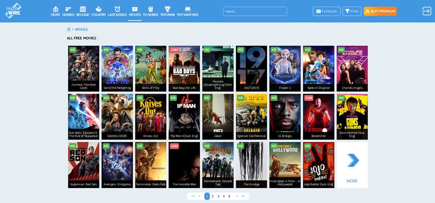The image size is (435, 203).
Task: Open the TV-Series nav item
Action: tap(150, 11)
